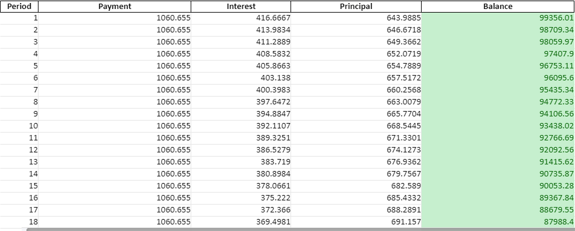The width and height of the screenshot is (575, 231).
Task: Select period 5 cell
Action: (19, 66)
